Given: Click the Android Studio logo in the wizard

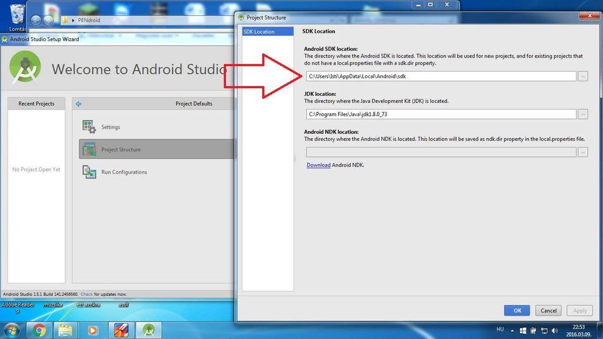Looking at the screenshot, I should coord(25,67).
